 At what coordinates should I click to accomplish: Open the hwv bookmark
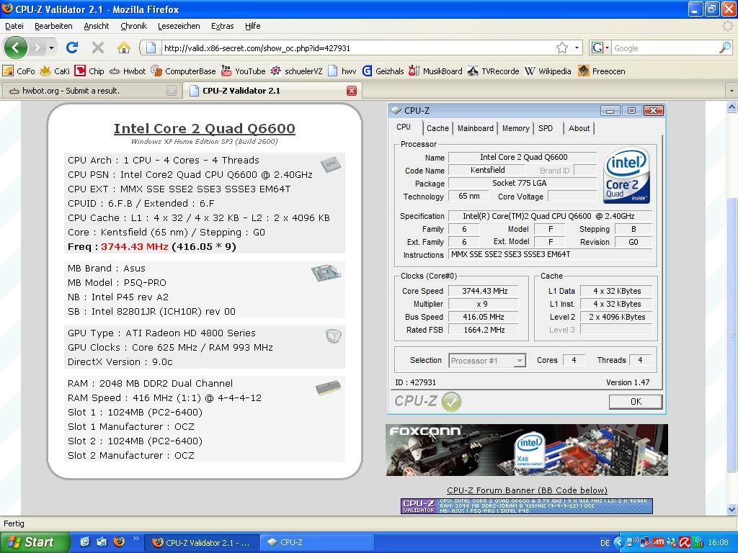[342, 71]
